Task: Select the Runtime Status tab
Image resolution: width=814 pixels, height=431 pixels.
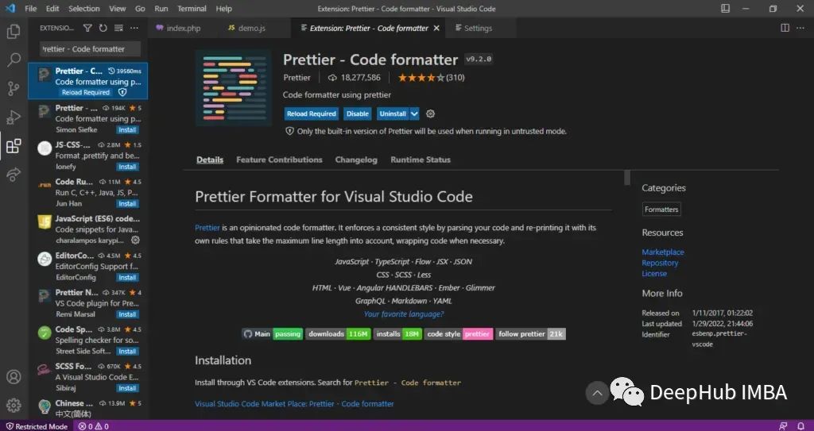Action: [x=421, y=160]
